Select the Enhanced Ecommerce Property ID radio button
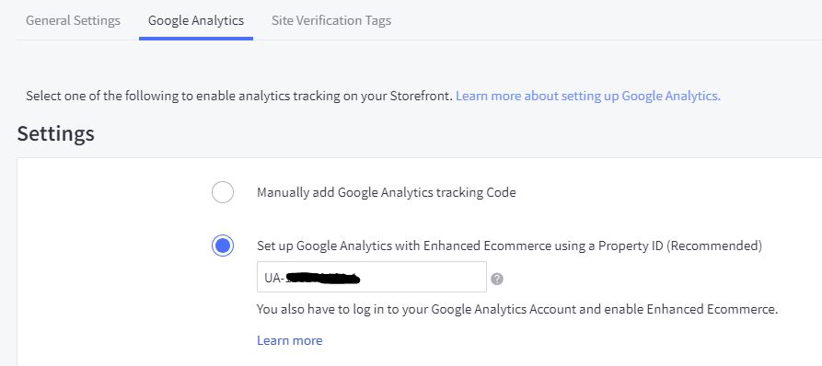The width and height of the screenshot is (822, 366). tap(223, 246)
